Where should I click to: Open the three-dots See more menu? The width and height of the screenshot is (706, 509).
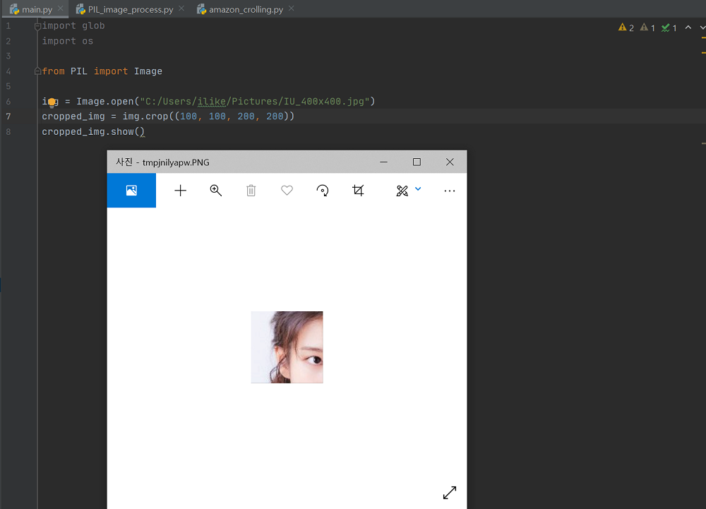click(450, 191)
